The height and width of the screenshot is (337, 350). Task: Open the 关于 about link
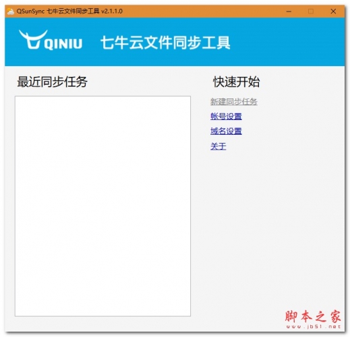pos(218,146)
